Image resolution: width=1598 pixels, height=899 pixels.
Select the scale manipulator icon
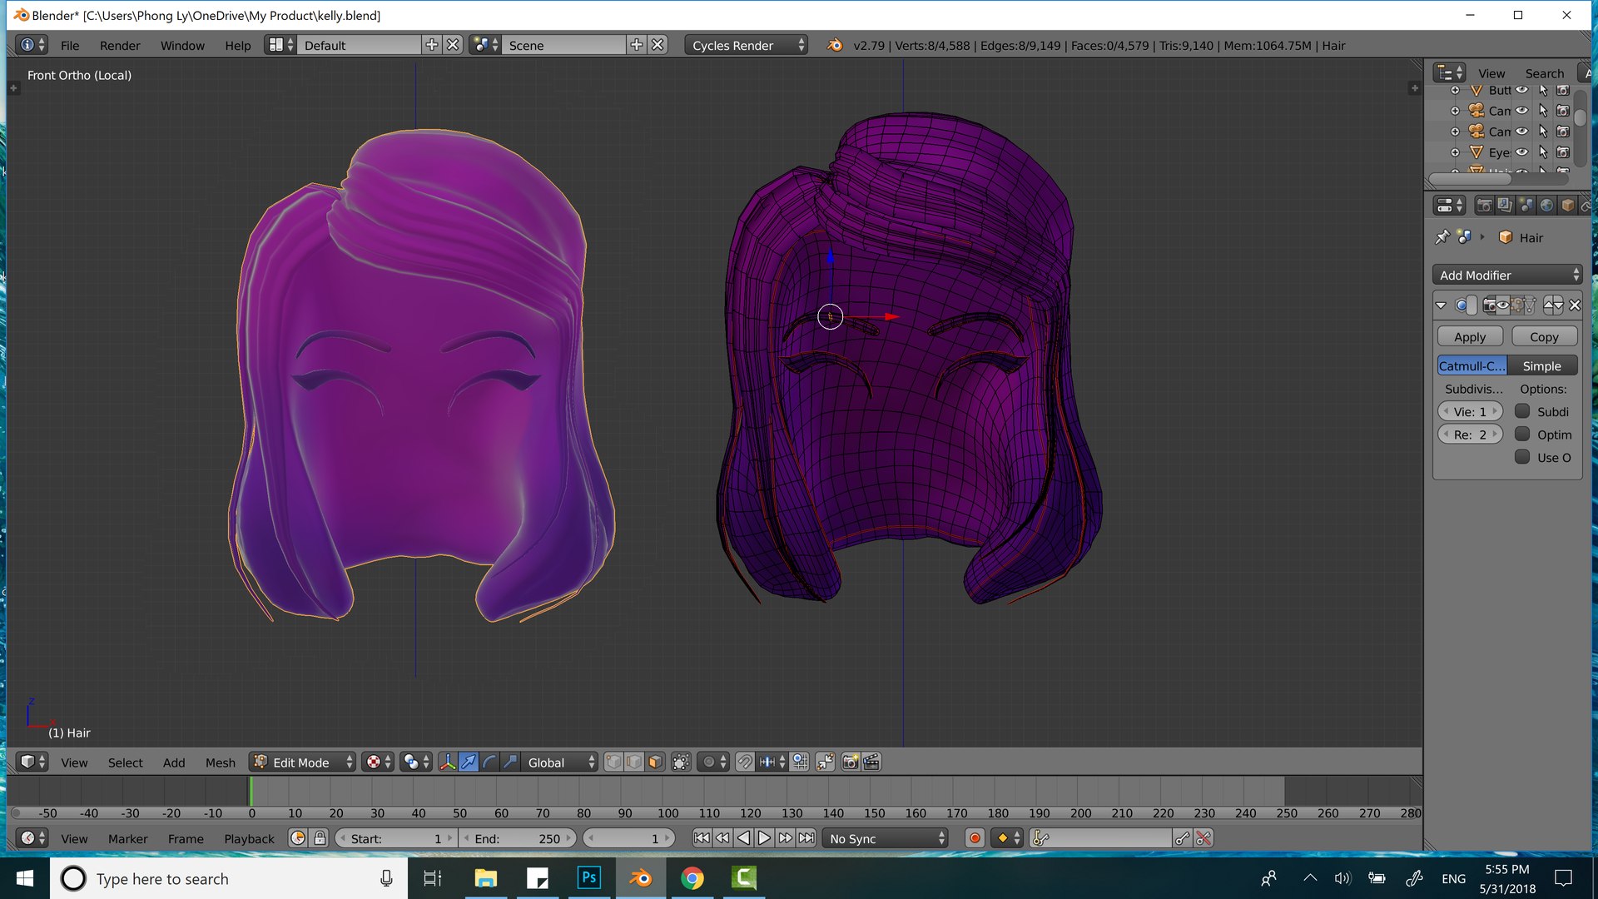click(x=510, y=762)
